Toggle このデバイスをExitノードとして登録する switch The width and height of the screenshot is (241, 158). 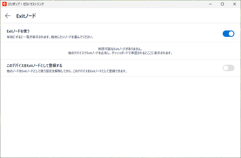point(228,68)
